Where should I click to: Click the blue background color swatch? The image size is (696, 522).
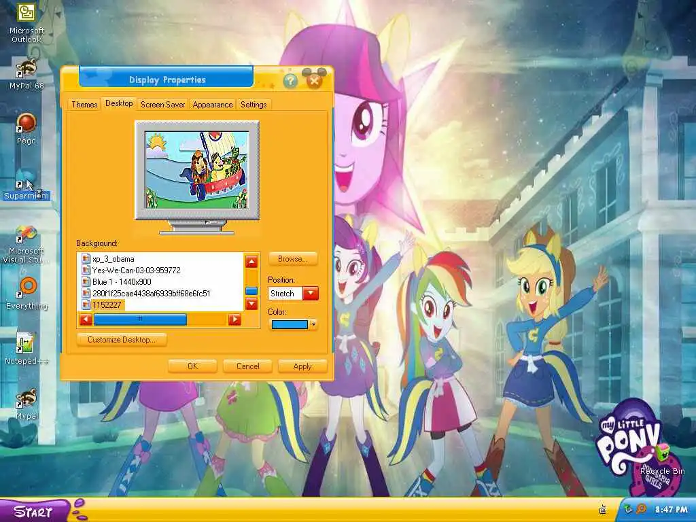tap(290, 324)
